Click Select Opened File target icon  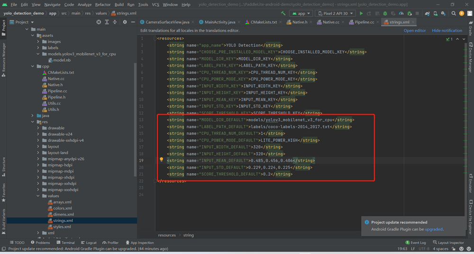click(x=99, y=22)
